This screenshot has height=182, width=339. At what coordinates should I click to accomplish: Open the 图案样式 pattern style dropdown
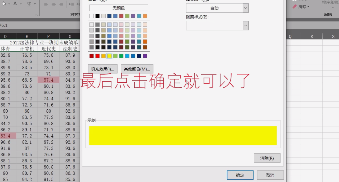(x=245, y=25)
